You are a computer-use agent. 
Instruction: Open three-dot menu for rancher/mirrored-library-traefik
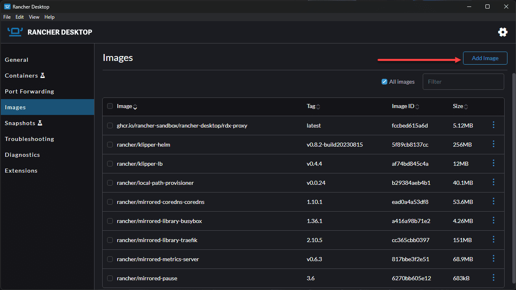pos(493,240)
